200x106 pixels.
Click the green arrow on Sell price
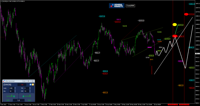[14, 96]
